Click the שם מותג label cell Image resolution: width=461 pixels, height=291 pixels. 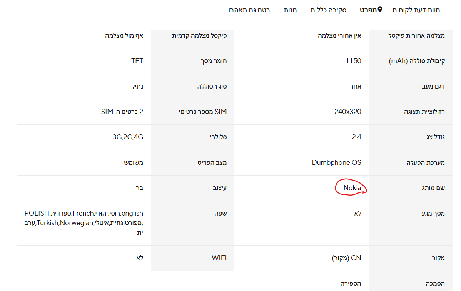[x=433, y=188]
